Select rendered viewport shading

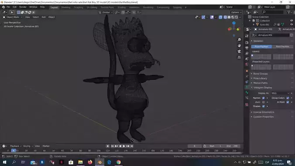coord(237,17)
